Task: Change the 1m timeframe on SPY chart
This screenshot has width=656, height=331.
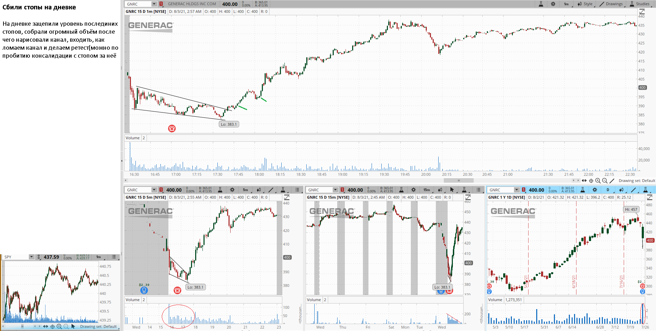Action: (99, 257)
